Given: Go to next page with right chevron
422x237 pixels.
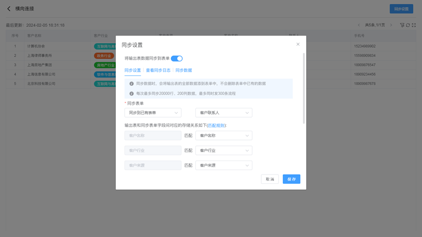Looking at the screenshot, I should coord(391,25).
